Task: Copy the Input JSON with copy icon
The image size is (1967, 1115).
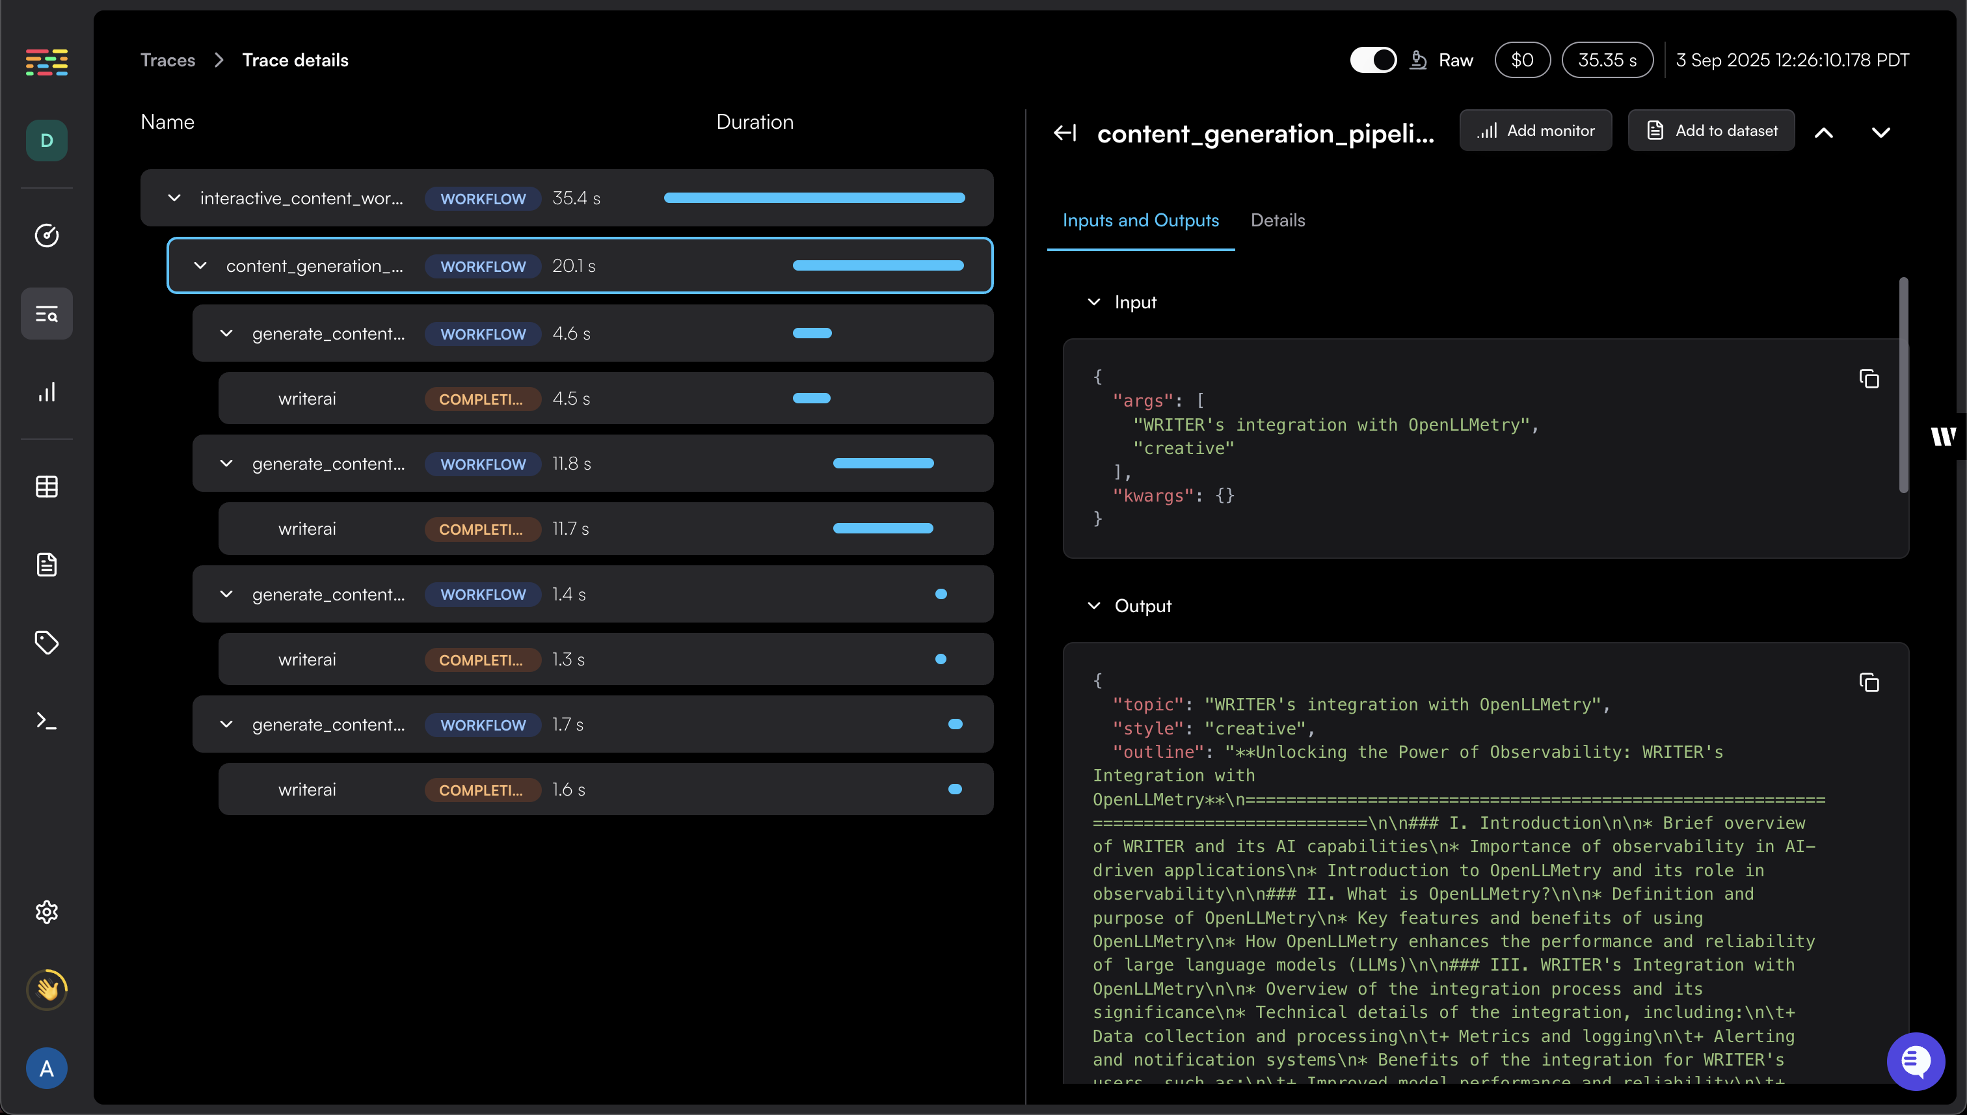Action: [1869, 379]
